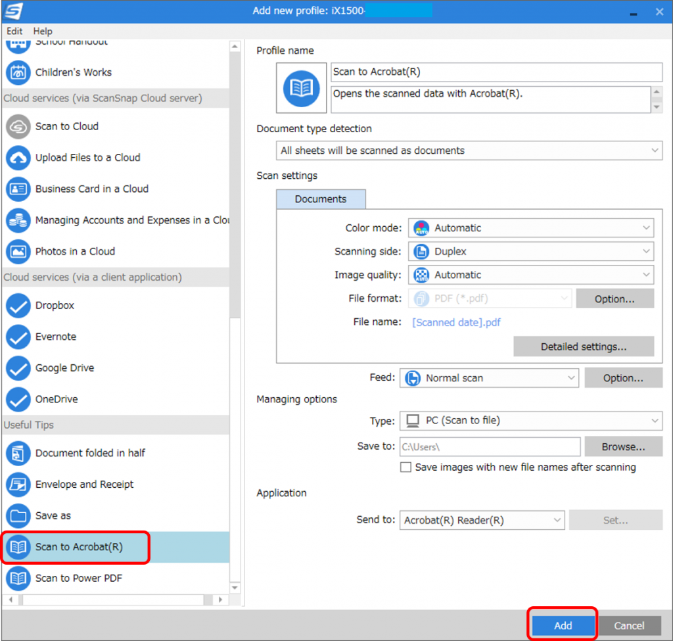Screen dimensions: 673x641
Task: Select the OneDrive profile text
Action: coord(57,399)
